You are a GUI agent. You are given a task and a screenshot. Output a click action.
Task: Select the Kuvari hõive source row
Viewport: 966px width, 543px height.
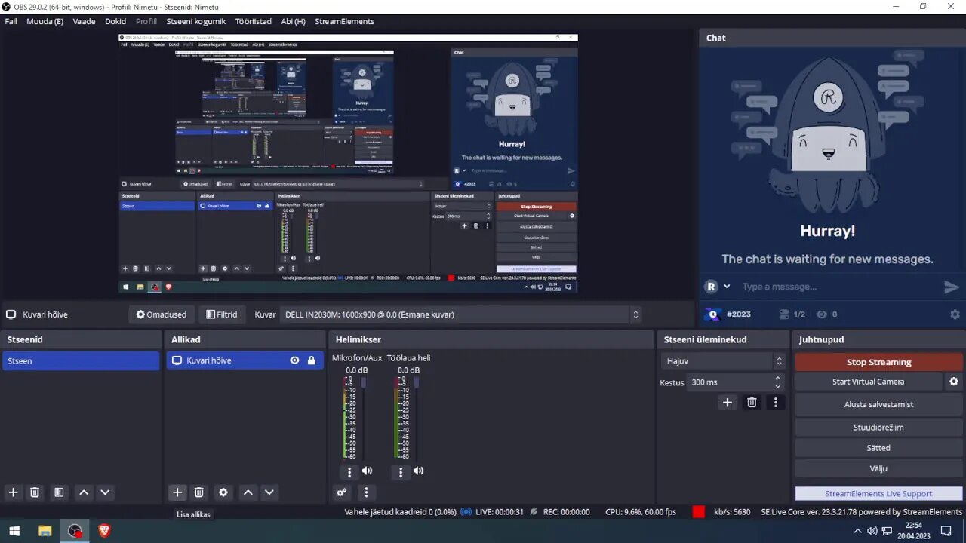(x=245, y=360)
